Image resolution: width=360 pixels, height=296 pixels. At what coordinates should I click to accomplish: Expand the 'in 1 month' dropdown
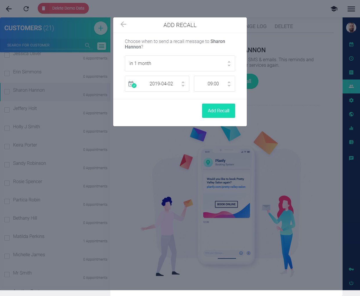(x=180, y=63)
